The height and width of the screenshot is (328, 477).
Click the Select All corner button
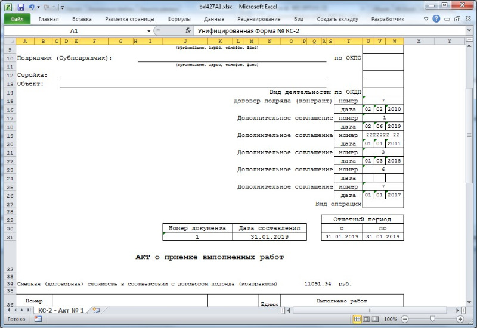click(x=10, y=41)
